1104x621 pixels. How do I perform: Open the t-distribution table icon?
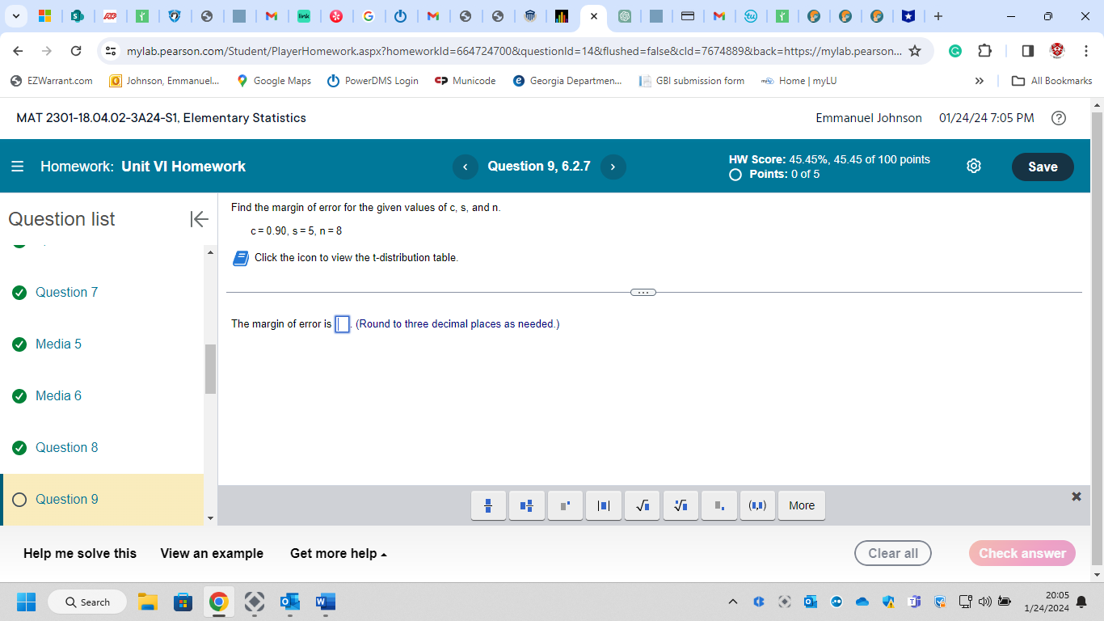click(x=240, y=257)
